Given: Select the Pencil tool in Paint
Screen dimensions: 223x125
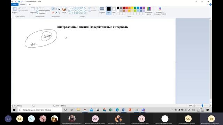Looking at the screenshot, I should pyautogui.click(x=53, y=9).
